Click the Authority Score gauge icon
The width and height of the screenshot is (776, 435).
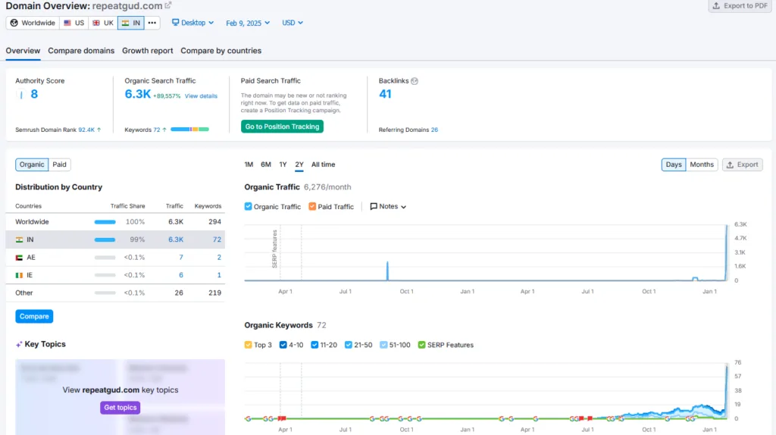point(20,95)
